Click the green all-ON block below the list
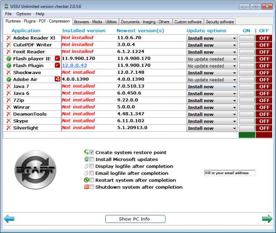276x233 pixels. (247, 135)
